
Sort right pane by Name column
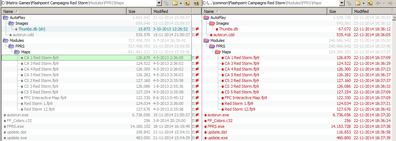[265, 11]
